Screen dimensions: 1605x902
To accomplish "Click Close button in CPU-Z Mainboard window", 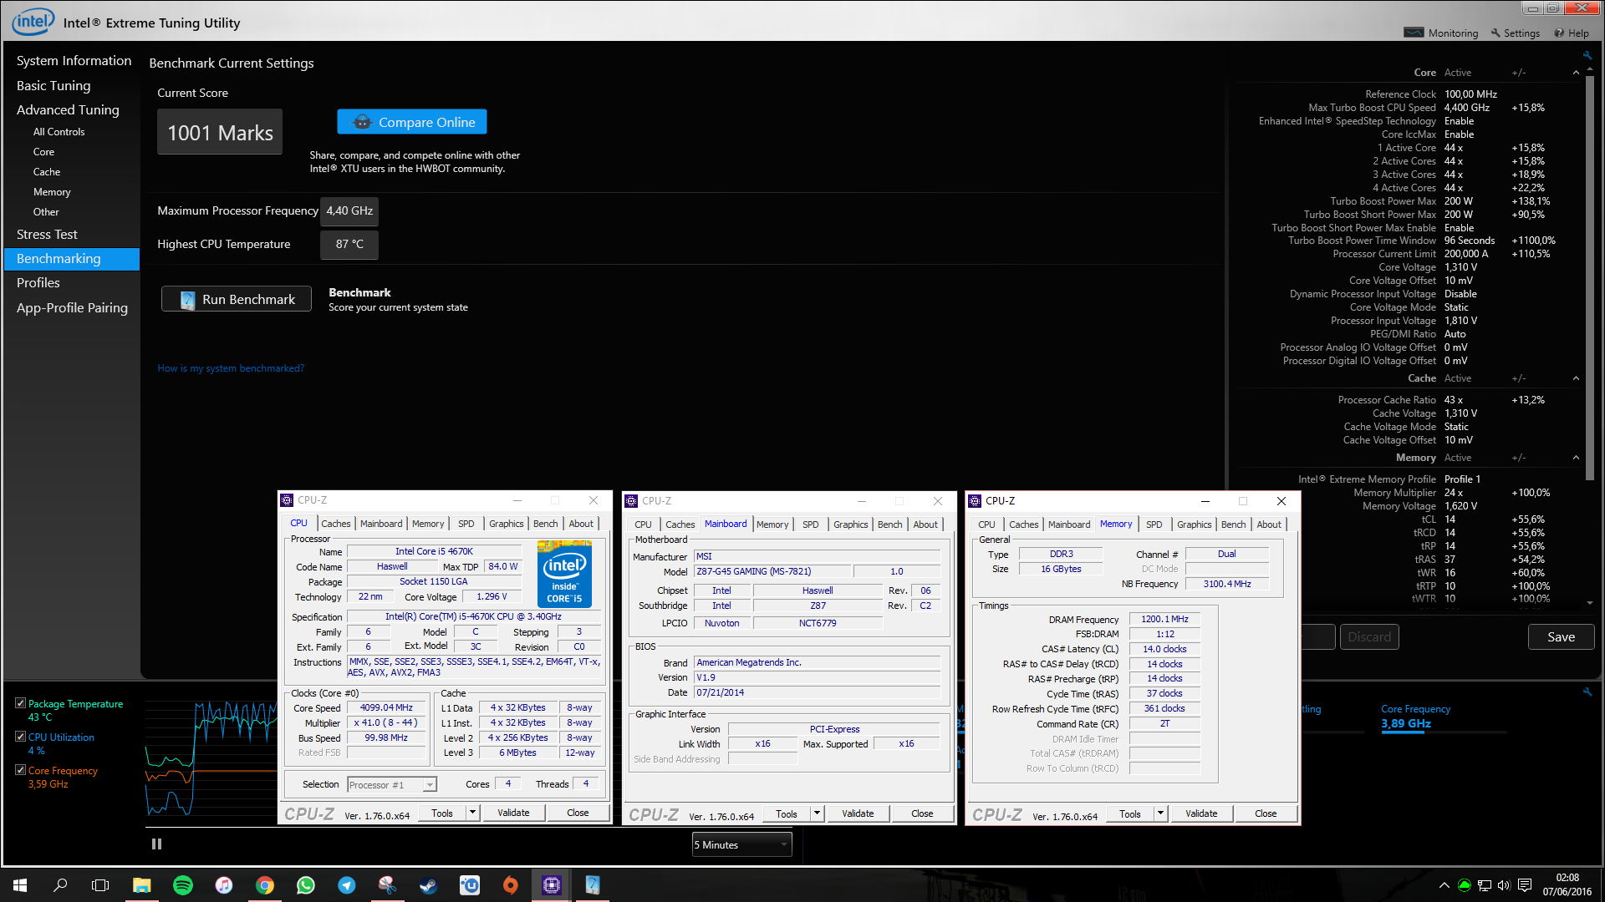I will click(922, 813).
